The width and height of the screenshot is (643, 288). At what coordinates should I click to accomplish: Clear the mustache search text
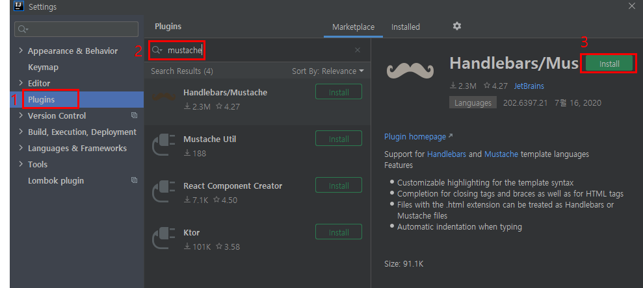click(x=357, y=50)
